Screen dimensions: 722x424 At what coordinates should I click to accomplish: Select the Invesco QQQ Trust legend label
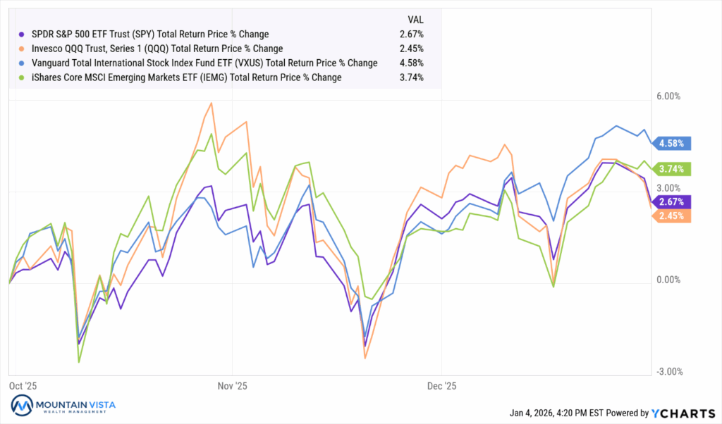pos(155,49)
